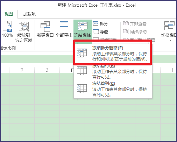This screenshot has height=142, width=177.
Task: Click the 并排查看 button
Action: tap(135, 23)
